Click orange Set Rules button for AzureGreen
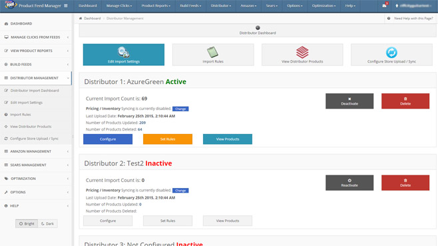438x246 pixels. 168,139
